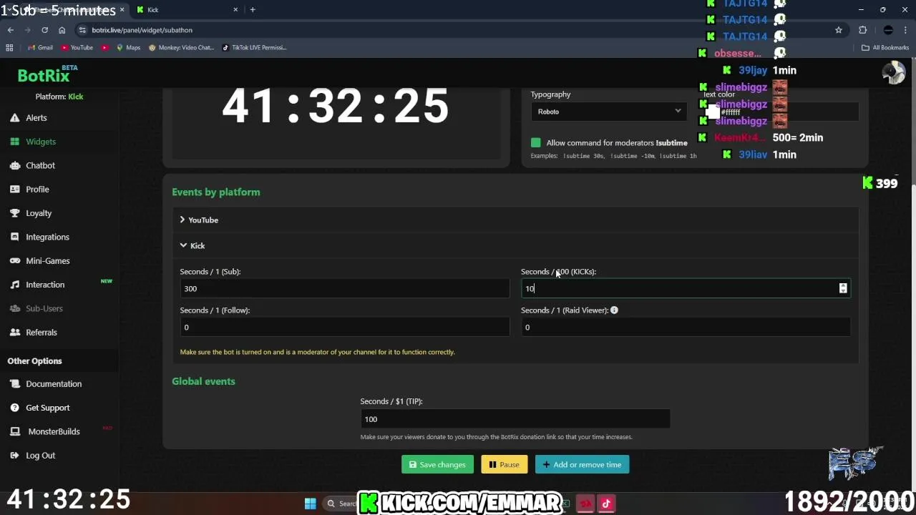The image size is (916, 515).
Task: Click the Mini-Games controller icon
Action: pyautogui.click(x=14, y=261)
